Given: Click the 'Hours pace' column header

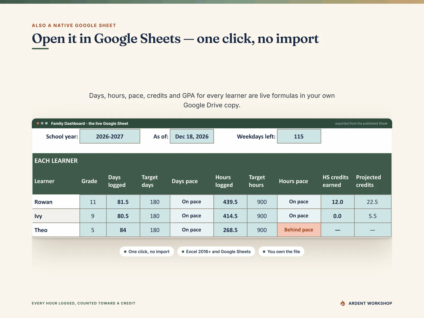Looking at the screenshot, I should point(293,181).
